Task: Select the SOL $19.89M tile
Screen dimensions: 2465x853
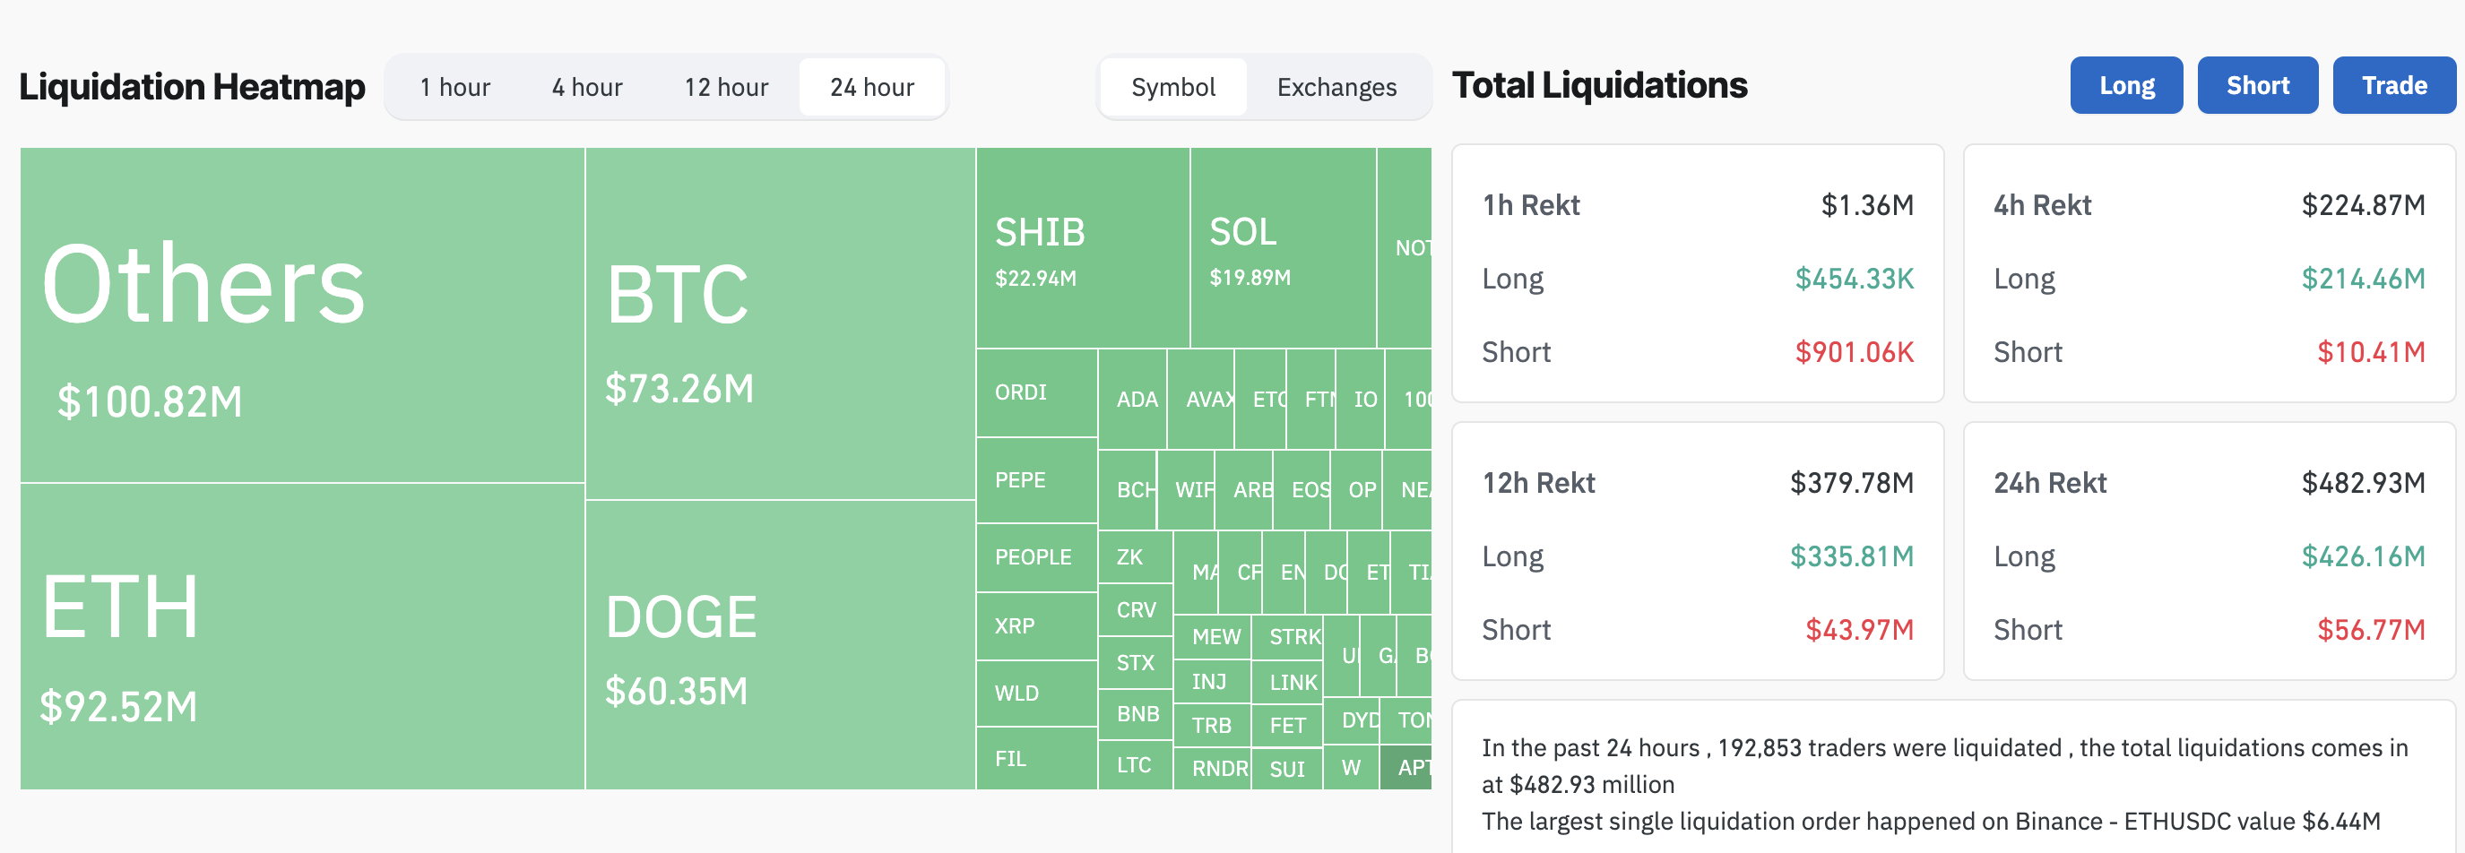Action: (1283, 247)
